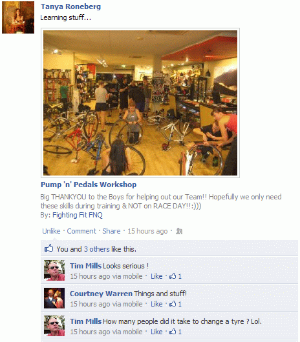This screenshot has height=342, width=300.
Task: Click thumbs-up count on tyre comment
Action: 176,332
